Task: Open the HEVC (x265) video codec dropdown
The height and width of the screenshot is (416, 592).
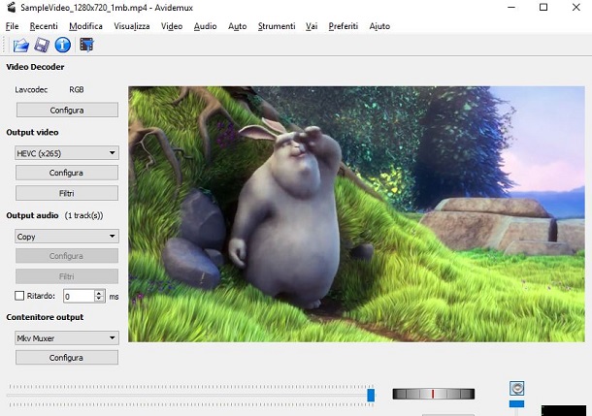Action: click(x=67, y=153)
